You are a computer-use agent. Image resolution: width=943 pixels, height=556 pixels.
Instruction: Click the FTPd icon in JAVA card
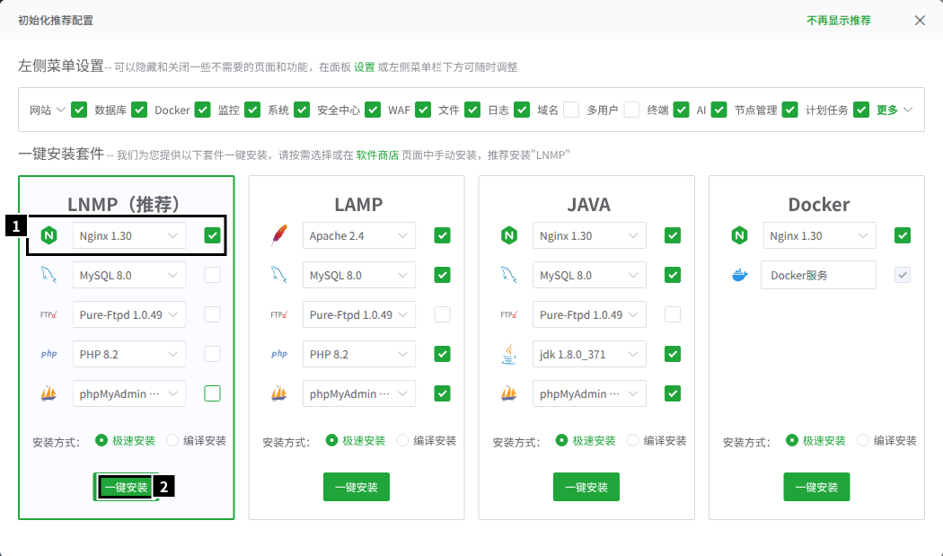click(509, 314)
